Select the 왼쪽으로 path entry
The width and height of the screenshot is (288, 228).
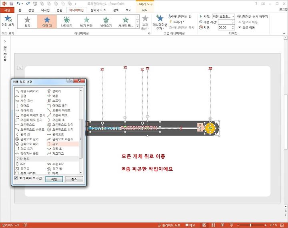pos(56,134)
